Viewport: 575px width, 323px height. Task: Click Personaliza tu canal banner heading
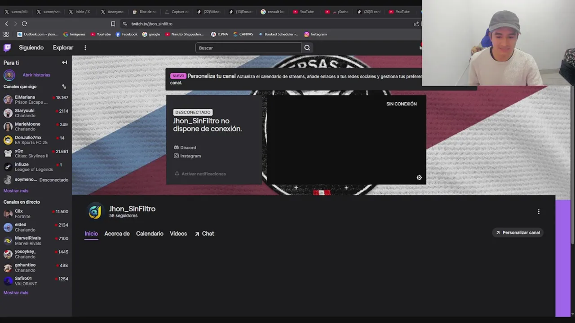click(211, 76)
